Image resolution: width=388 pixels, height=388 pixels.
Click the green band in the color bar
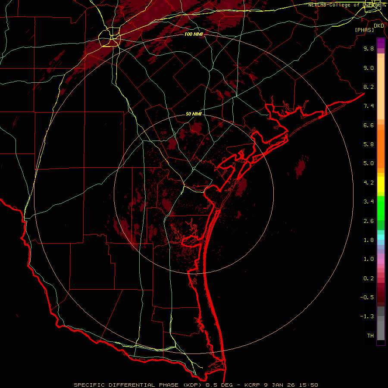381,213
